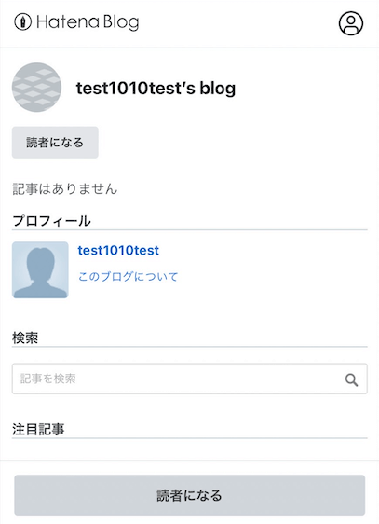This screenshot has height=524, width=379.
Task: Click the bottom wide 読者になる button
Action: [x=190, y=495]
